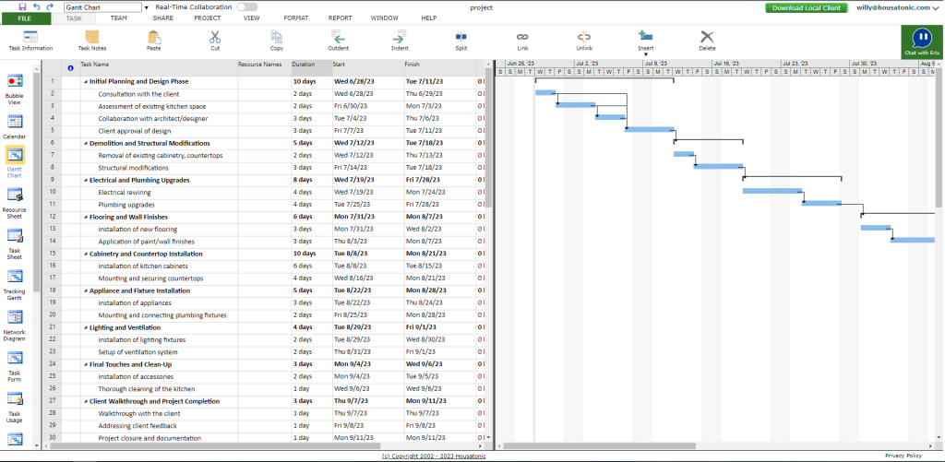
Task: Switch to the REPORT ribbon tab
Action: (x=340, y=18)
